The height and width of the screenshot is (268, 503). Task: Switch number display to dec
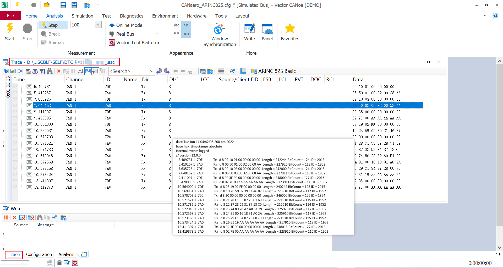click(176, 25)
